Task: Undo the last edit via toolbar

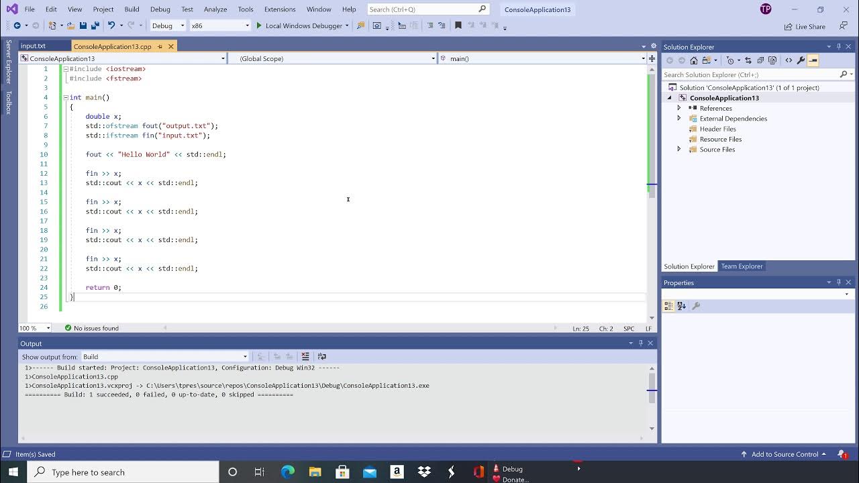Action: (x=111, y=25)
